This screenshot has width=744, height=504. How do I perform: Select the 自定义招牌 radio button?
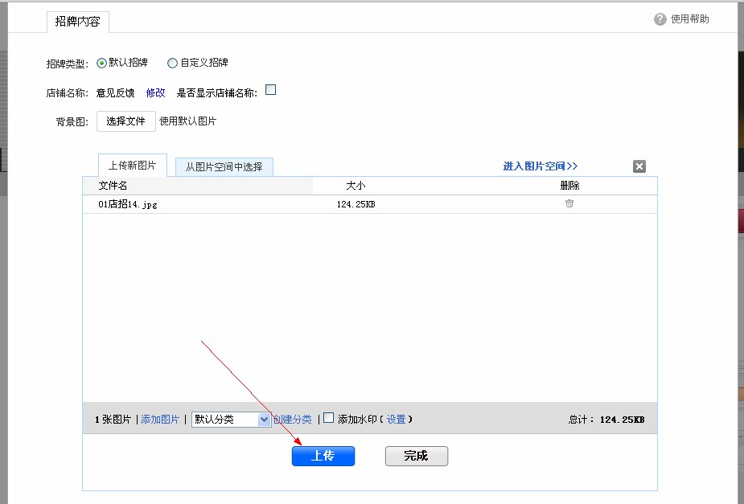point(172,63)
